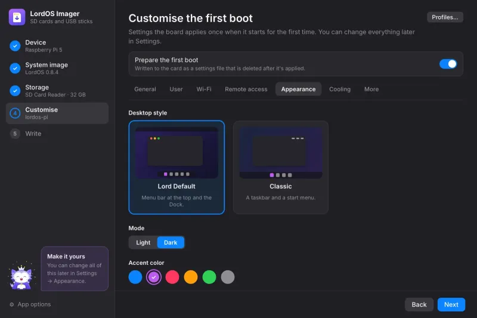Screen dimensions: 477x318
Task: Open the Remote access tab
Action: [x=246, y=89]
